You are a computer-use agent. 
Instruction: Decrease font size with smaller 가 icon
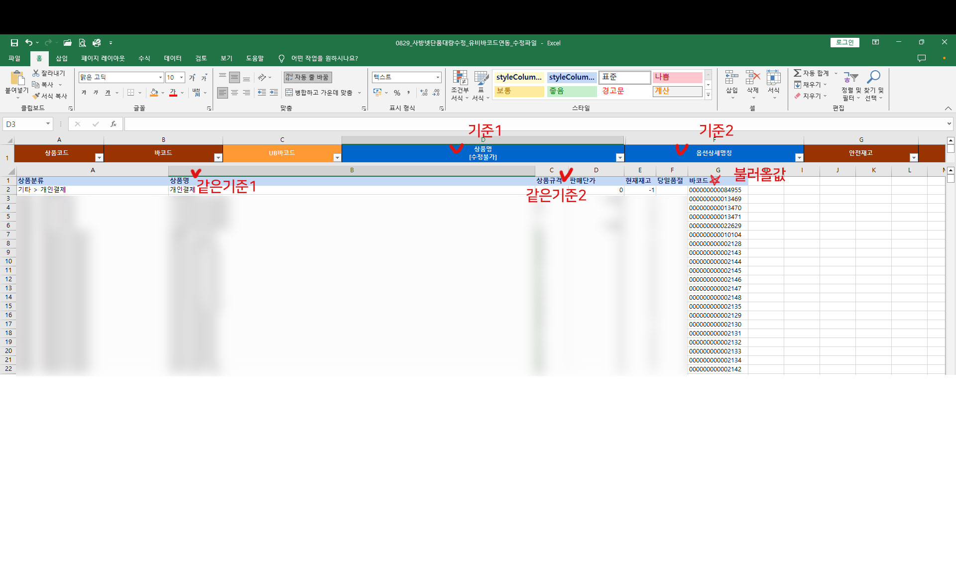(204, 78)
